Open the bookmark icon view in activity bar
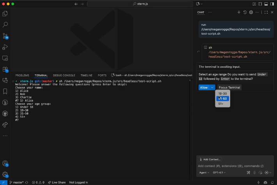This screenshot has width=277, height=185. tap(5, 92)
